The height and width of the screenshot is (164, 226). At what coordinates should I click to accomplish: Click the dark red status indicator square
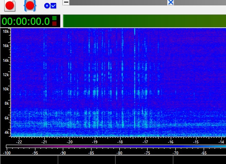coord(54,24)
